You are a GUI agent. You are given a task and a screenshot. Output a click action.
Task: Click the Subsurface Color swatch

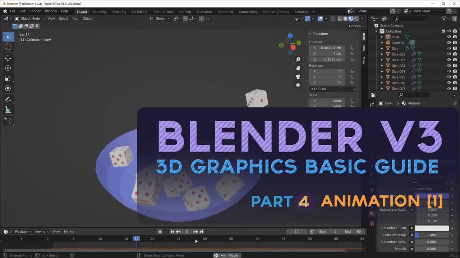(432, 228)
